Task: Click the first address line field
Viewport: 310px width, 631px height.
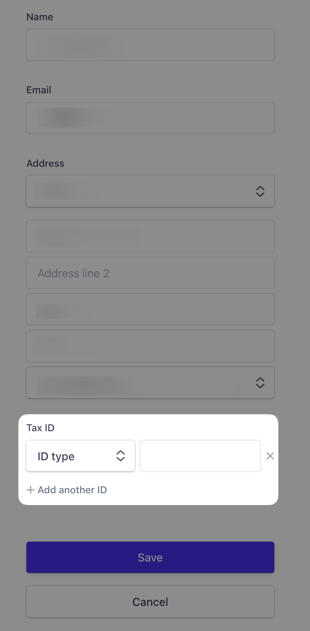Action: (x=150, y=236)
